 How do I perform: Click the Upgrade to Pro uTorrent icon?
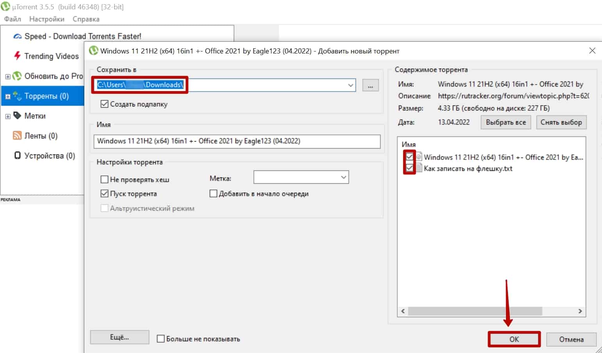(x=17, y=76)
